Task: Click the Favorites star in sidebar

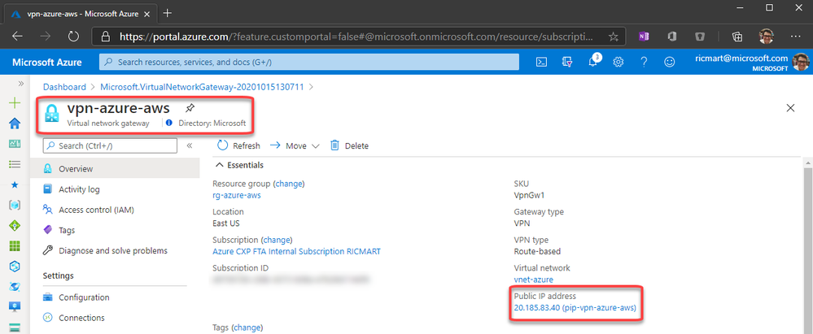Action: pyautogui.click(x=15, y=184)
